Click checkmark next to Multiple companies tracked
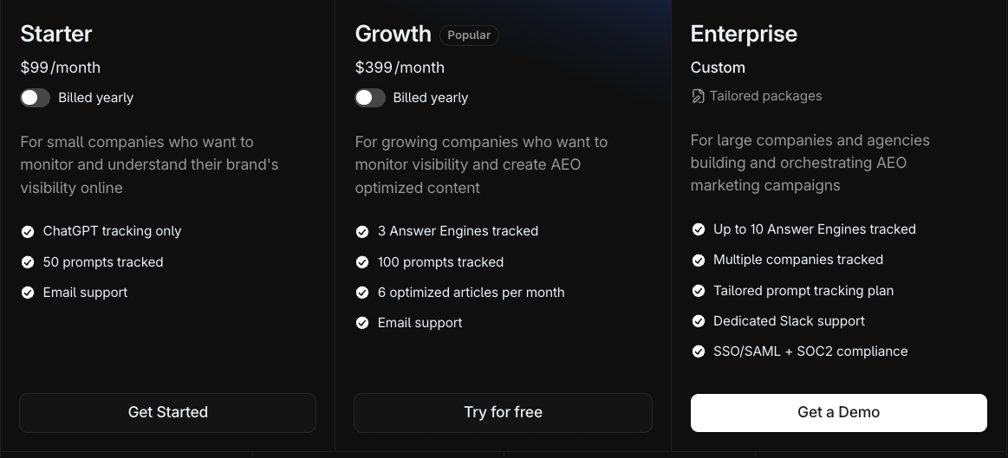The width and height of the screenshot is (1008, 458). pyautogui.click(x=698, y=260)
